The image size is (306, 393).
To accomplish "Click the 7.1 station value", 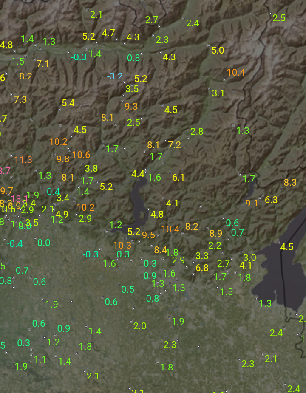I will coord(42,64).
